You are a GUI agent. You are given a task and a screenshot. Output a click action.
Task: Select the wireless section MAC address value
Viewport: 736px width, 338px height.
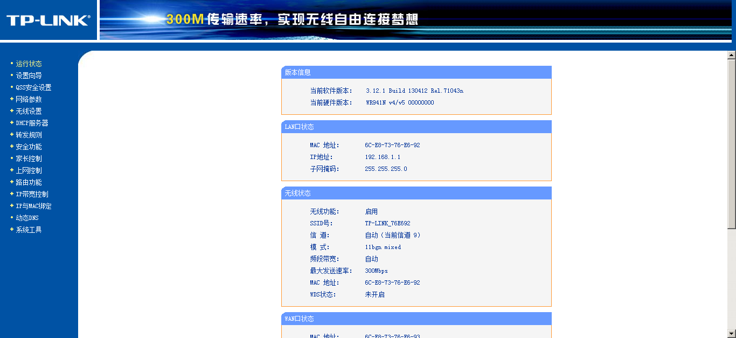[x=392, y=282]
